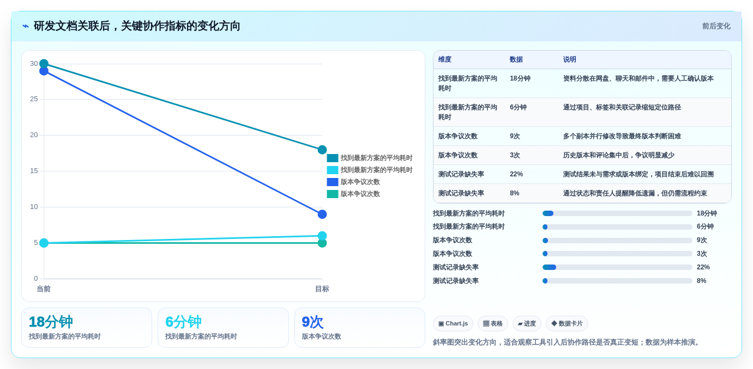This screenshot has height=369, width=753.
Task: Click the blue legend swatch for 版本争议次数
Action: tap(333, 182)
